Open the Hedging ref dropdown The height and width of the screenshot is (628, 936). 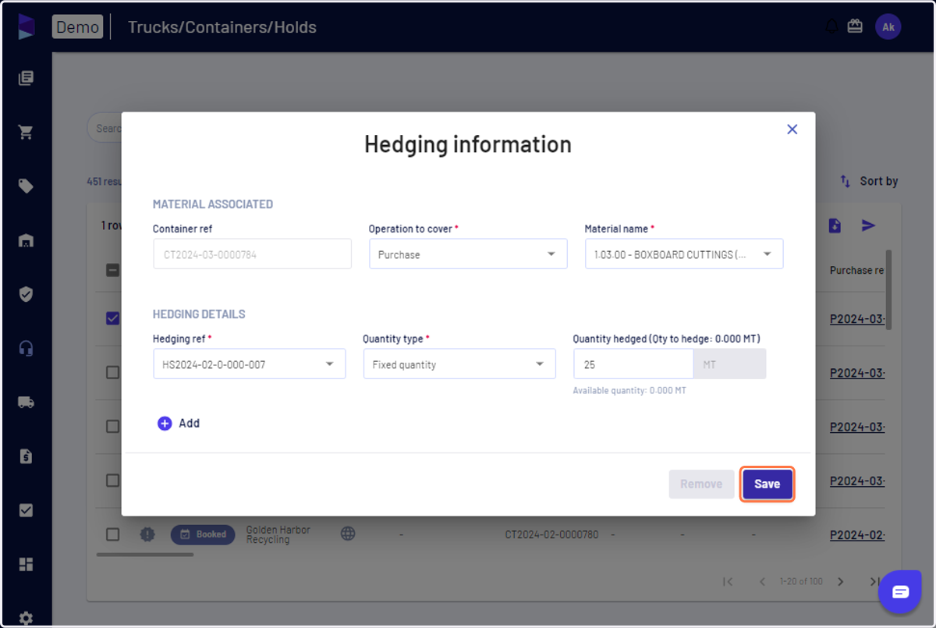pos(250,364)
